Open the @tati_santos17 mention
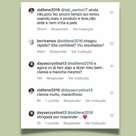The image size is (136, 136). point(74,10)
